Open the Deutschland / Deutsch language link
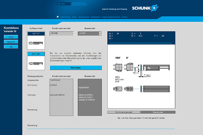This screenshot has height=135, width=203. (x=79, y=3)
